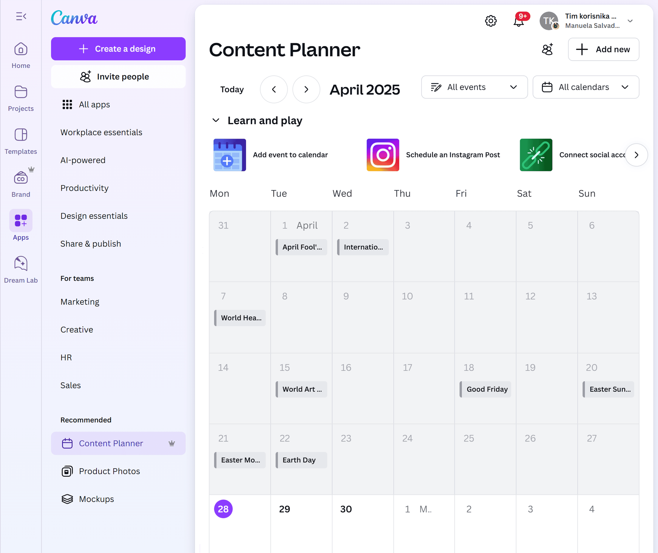Select today's date circle on April 28
The image size is (658, 553).
point(223,509)
